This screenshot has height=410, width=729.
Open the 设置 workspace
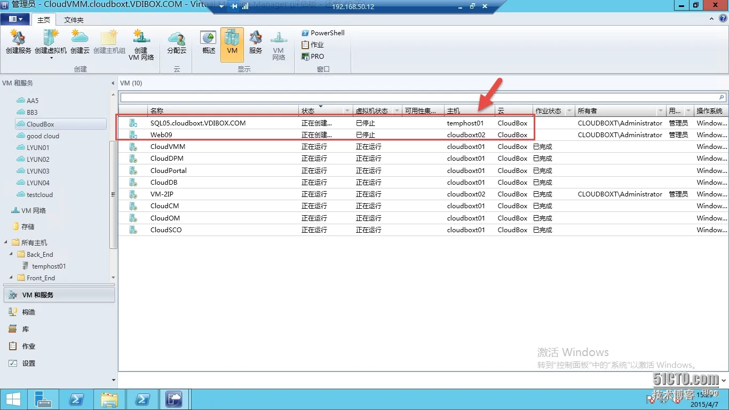[x=59, y=363]
